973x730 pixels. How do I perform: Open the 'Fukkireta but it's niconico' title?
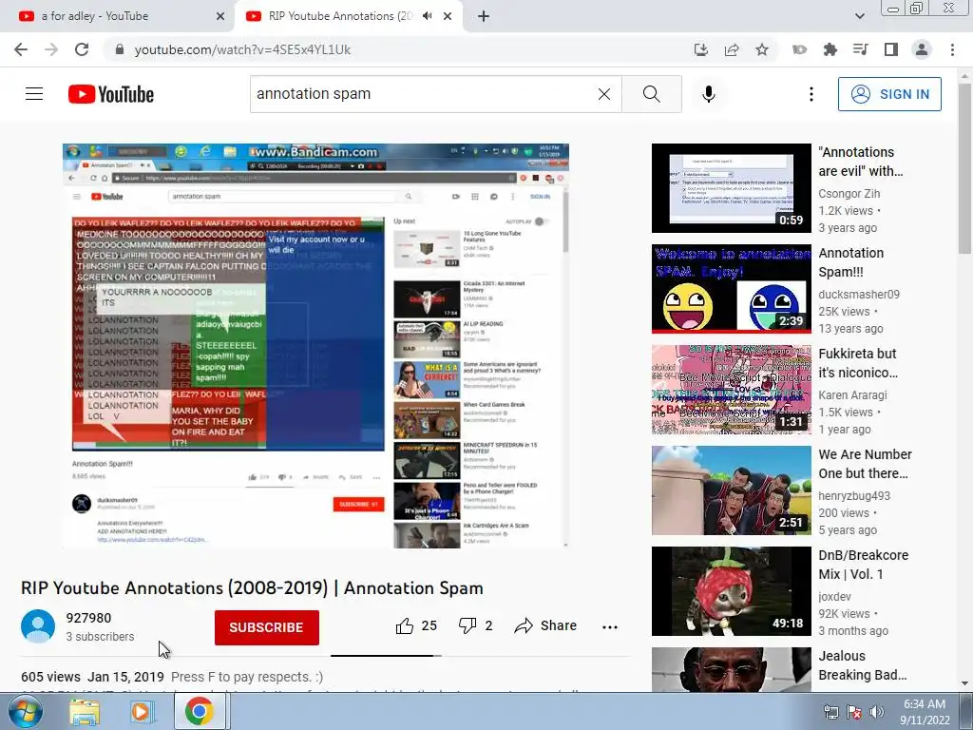(858, 362)
